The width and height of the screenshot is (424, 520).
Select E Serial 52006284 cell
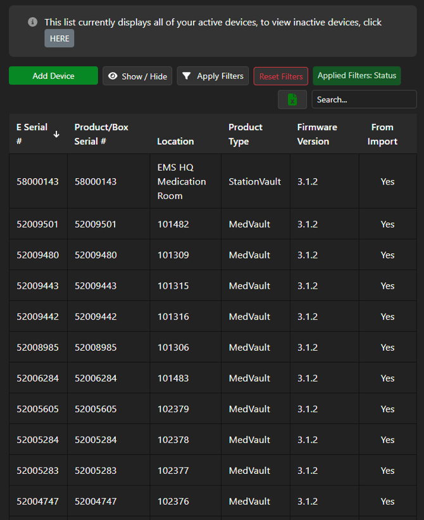click(37, 378)
